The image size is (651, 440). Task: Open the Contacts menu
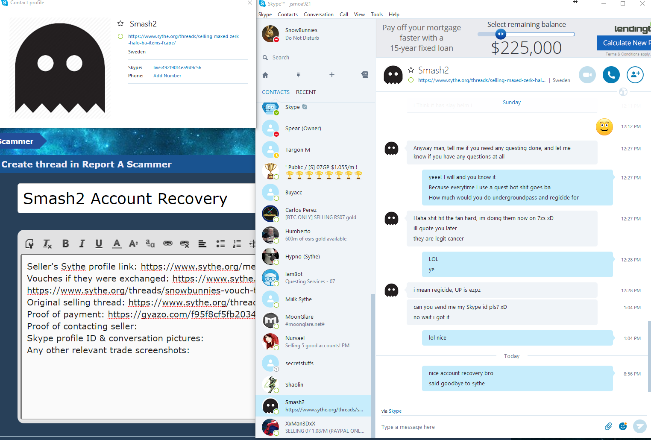click(287, 15)
